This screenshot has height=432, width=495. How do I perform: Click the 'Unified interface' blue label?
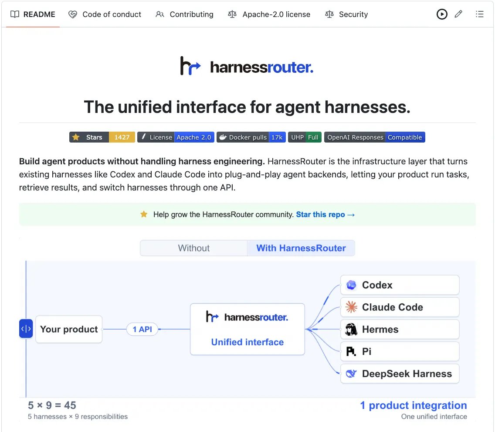[247, 342]
